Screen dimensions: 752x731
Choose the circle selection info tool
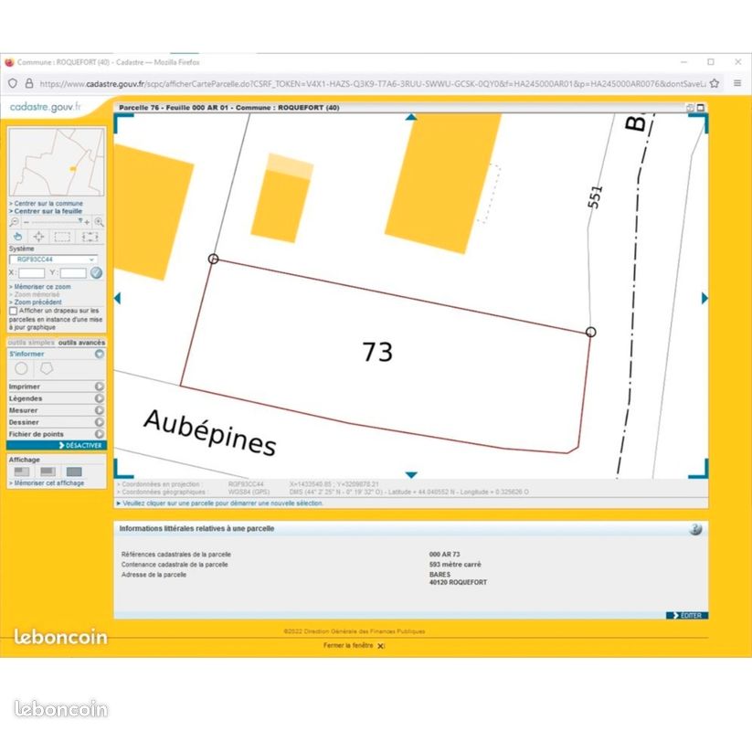[x=21, y=368]
